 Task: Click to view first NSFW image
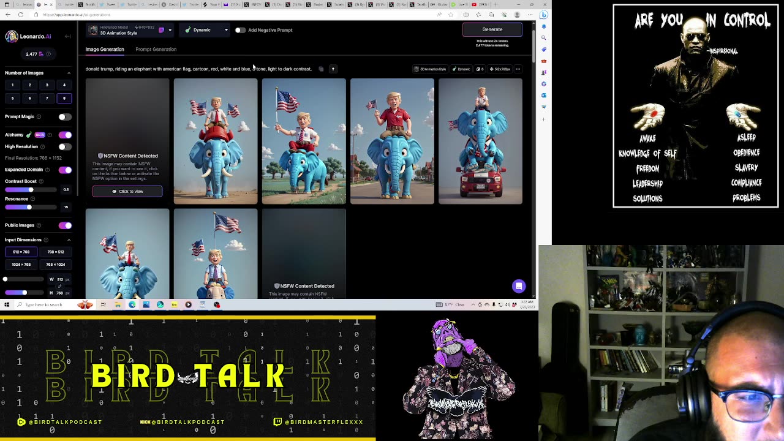(127, 191)
